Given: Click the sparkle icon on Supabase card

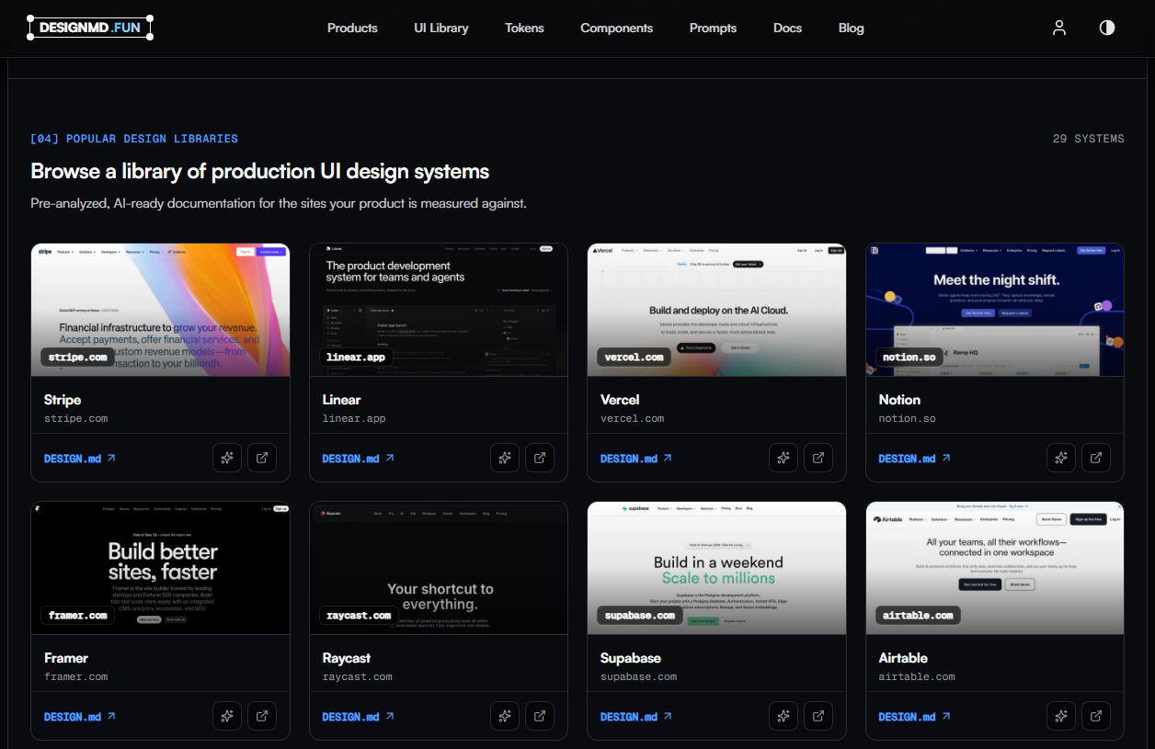Looking at the screenshot, I should point(783,716).
